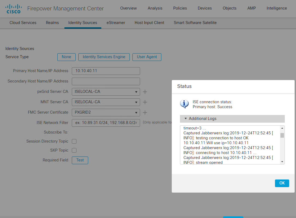The height and width of the screenshot is (218, 296).
Task: Open the FMC Server Certificate dropdown
Action: tap(106, 113)
